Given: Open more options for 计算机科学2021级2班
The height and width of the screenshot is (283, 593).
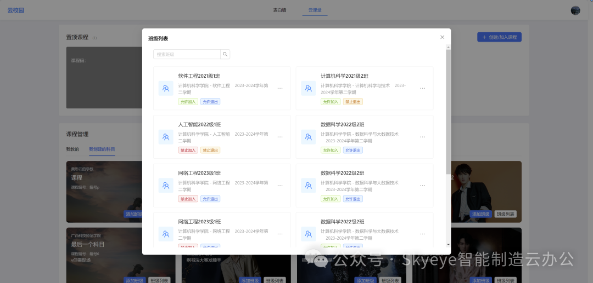Looking at the screenshot, I should pos(422,88).
